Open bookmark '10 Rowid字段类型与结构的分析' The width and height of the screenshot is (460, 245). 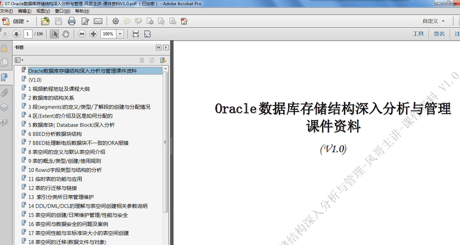tap(65, 170)
